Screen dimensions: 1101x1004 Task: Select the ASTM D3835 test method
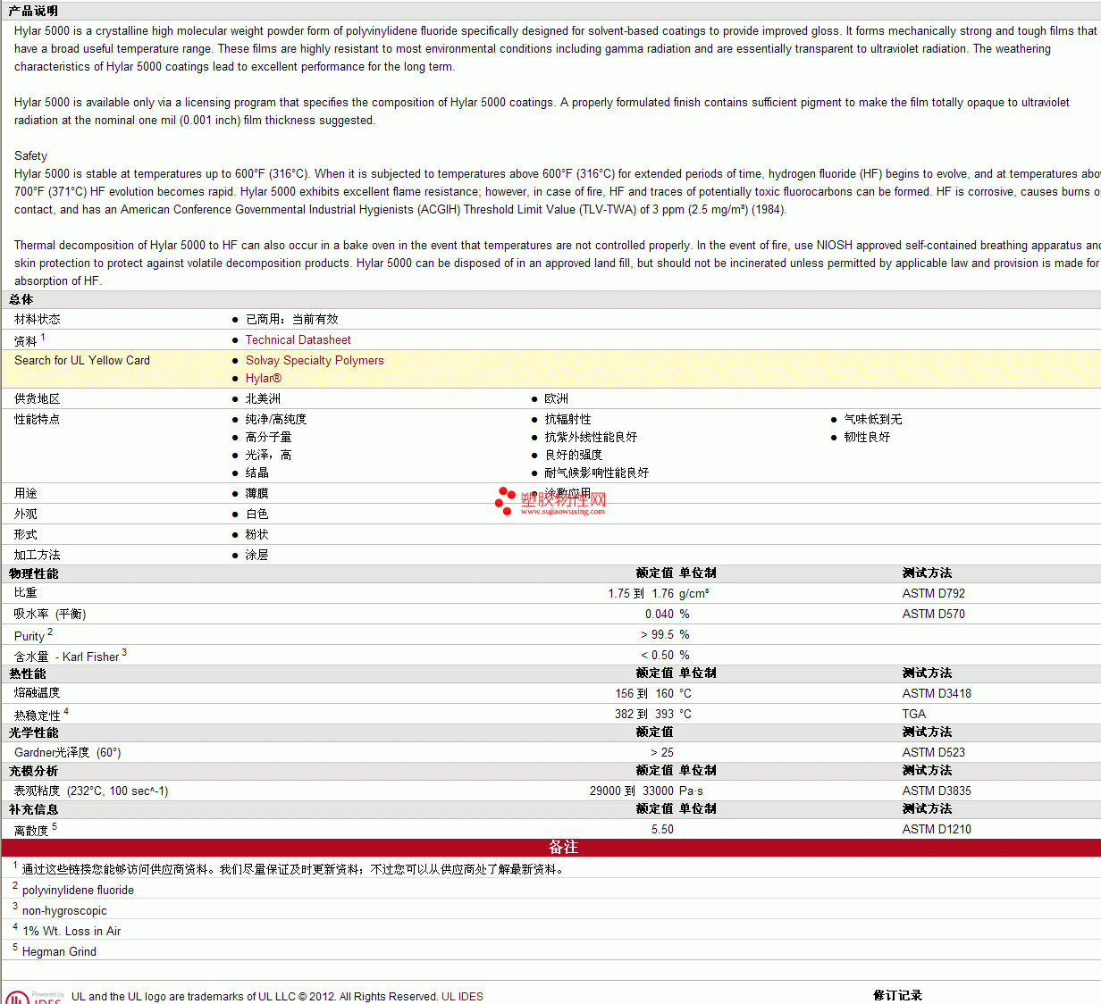tap(936, 791)
